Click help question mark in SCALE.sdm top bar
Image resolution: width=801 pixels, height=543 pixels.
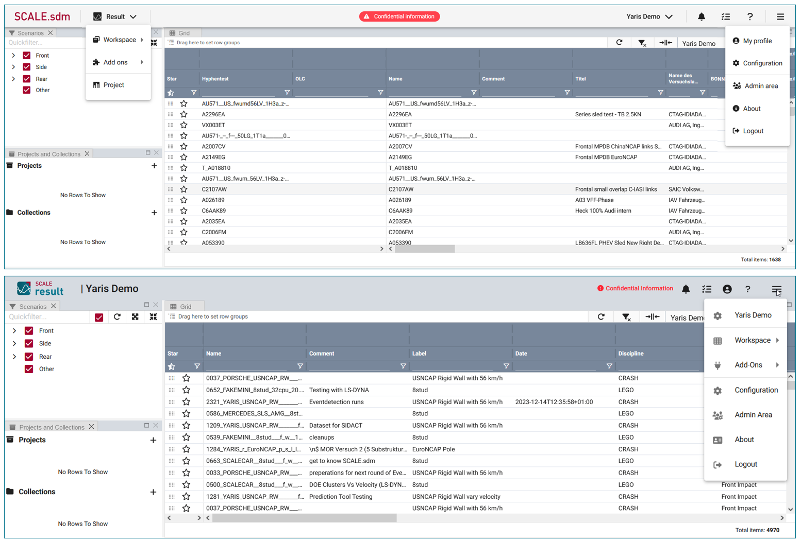pos(750,16)
